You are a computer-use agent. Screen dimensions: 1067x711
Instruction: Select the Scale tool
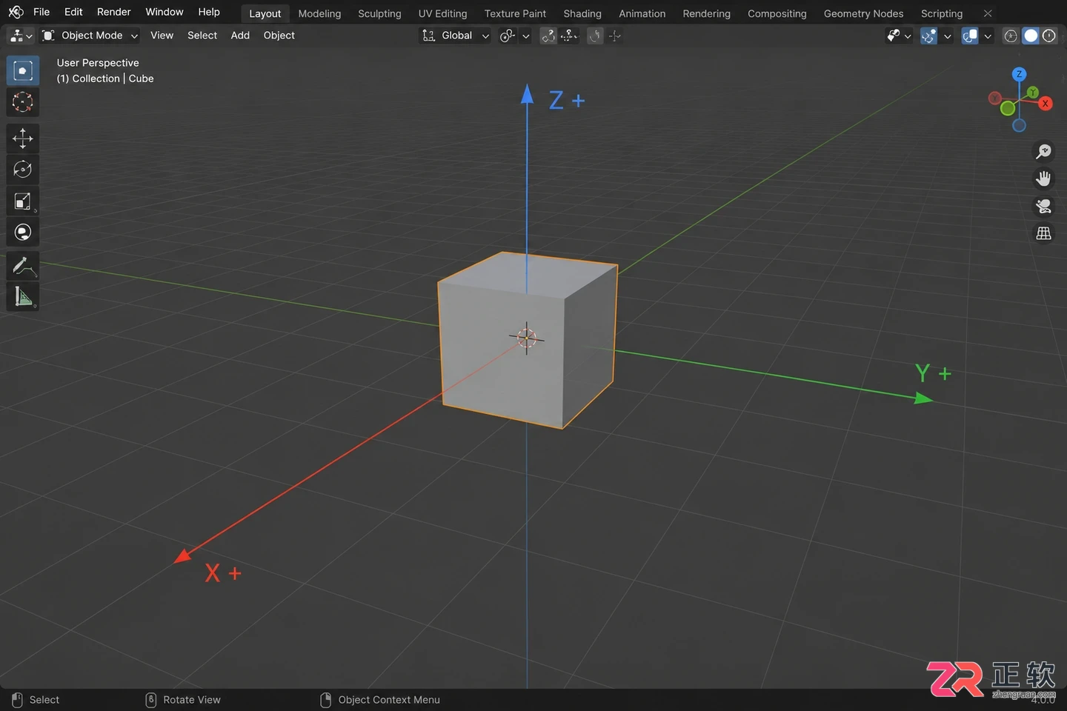[23, 201]
